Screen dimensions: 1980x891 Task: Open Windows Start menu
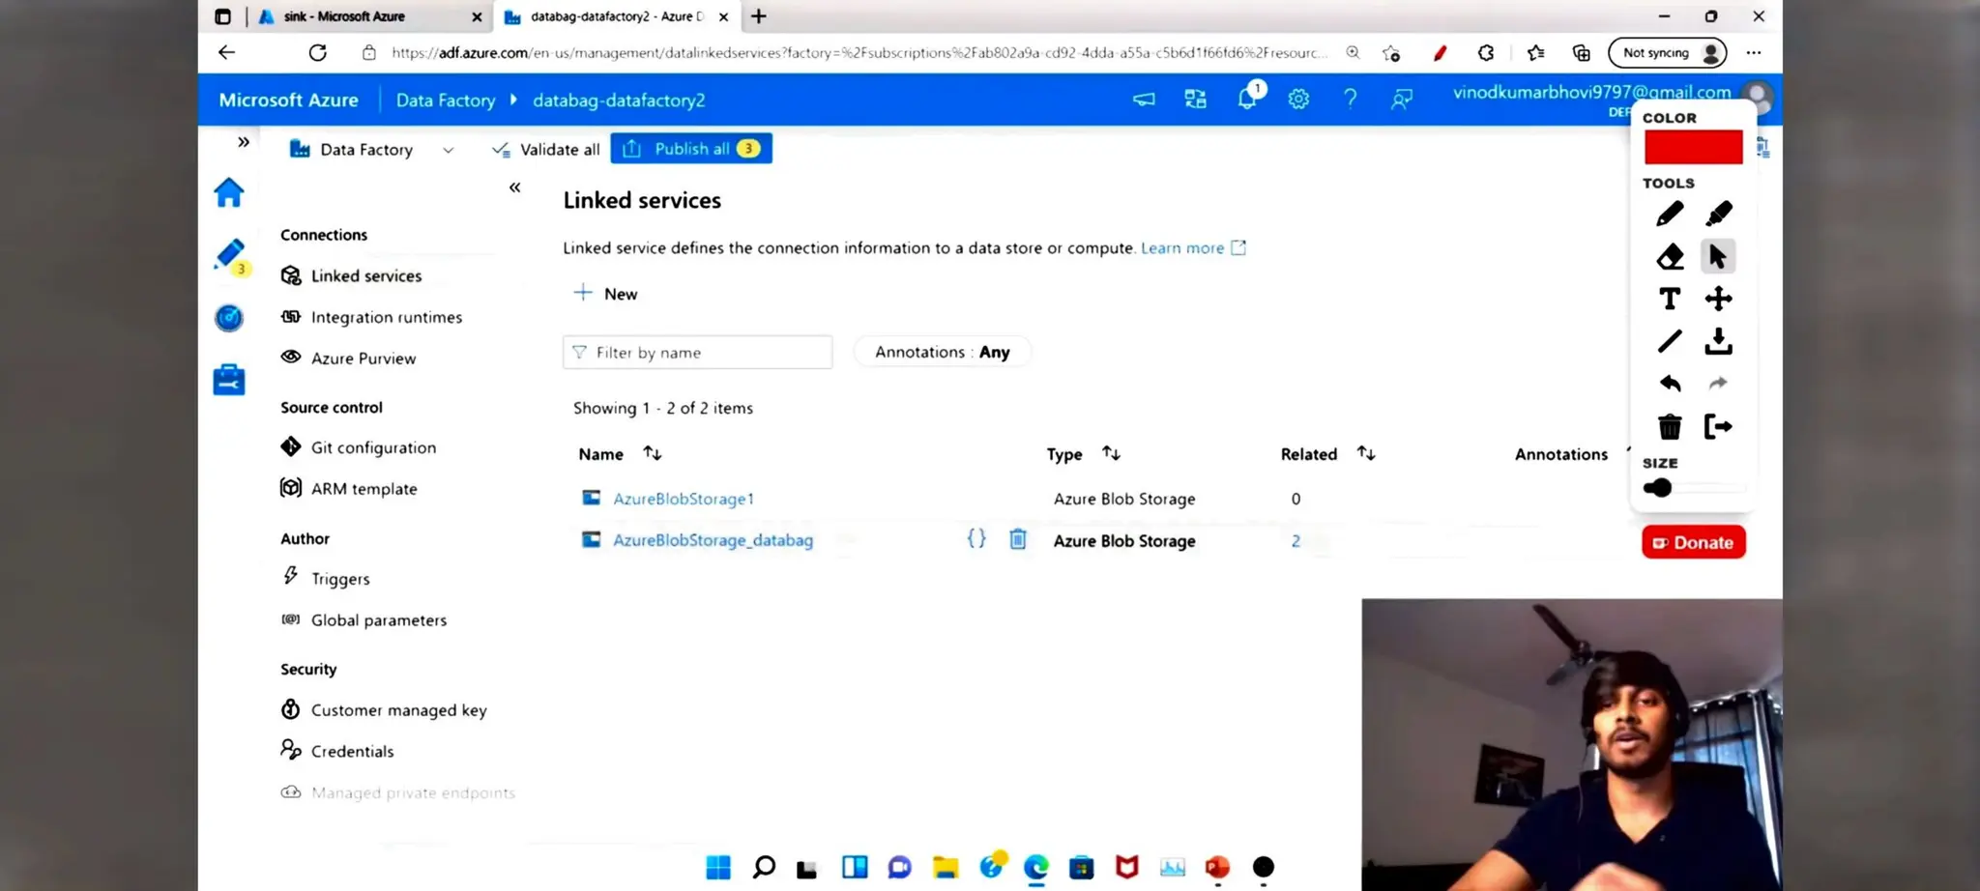tap(718, 867)
